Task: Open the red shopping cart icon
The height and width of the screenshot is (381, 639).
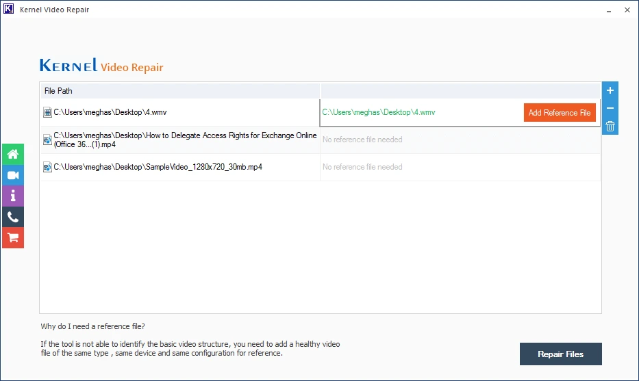Action: (12, 238)
